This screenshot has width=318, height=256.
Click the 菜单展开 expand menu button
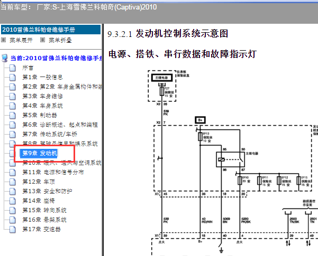tap(21, 40)
